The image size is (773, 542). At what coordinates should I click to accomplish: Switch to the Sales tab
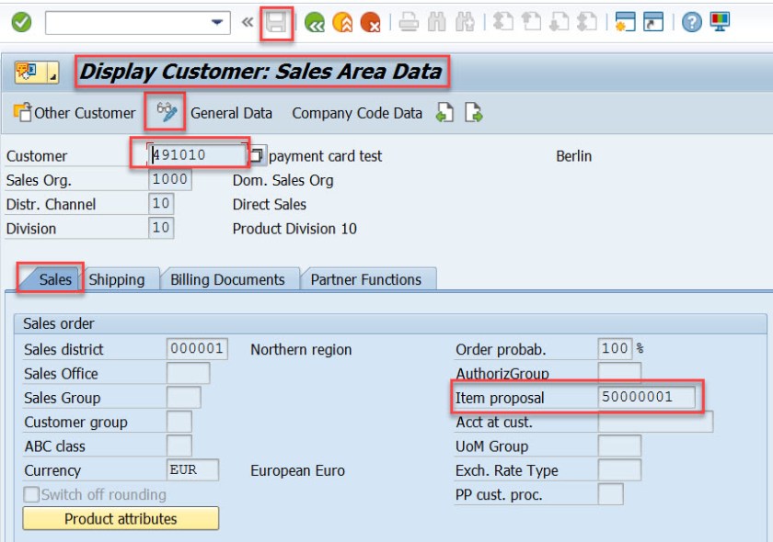coord(55,279)
